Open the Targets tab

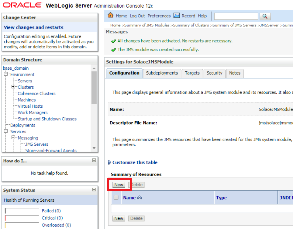tap(192, 73)
